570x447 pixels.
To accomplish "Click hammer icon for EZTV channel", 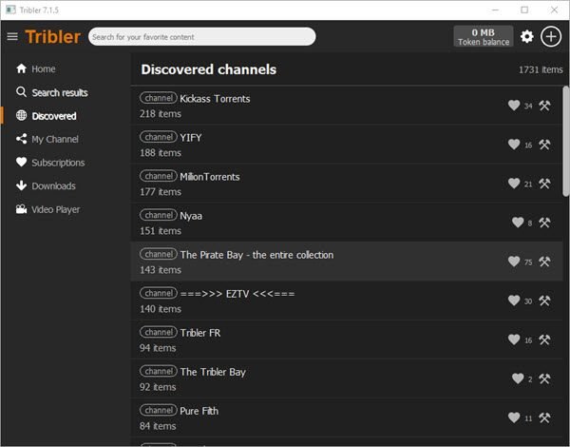I will (544, 301).
